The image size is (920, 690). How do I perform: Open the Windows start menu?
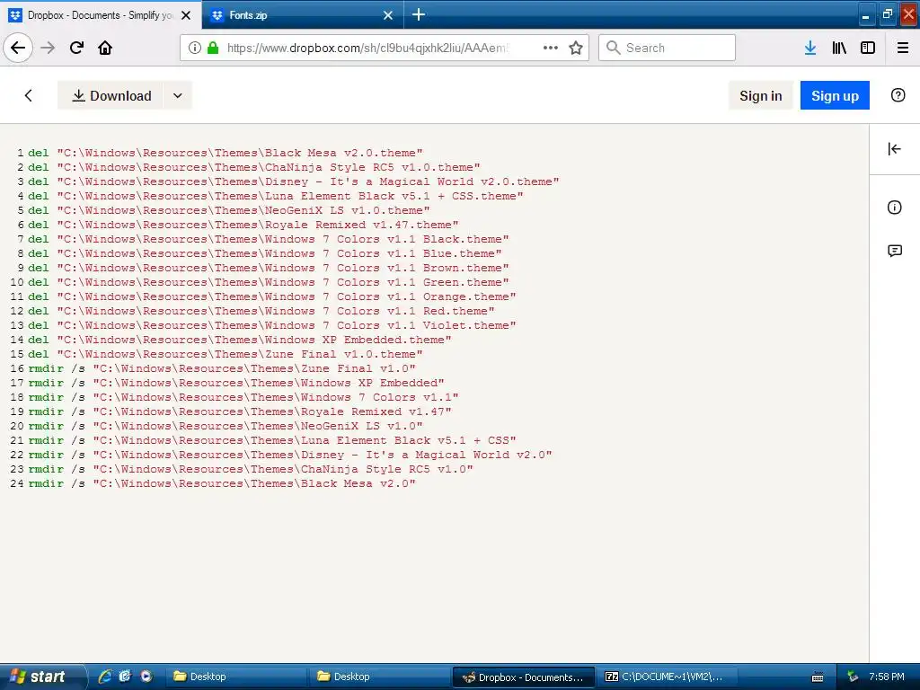[x=41, y=677]
